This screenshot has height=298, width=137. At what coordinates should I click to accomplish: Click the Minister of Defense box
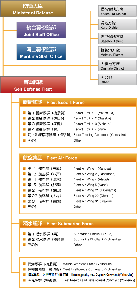33,8
